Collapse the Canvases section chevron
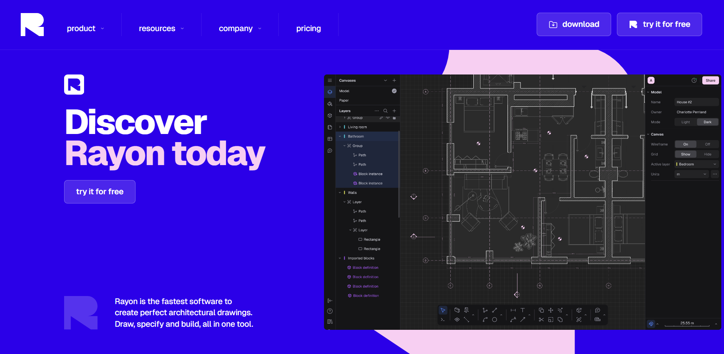Viewport: 724px width, 354px height. [385, 81]
